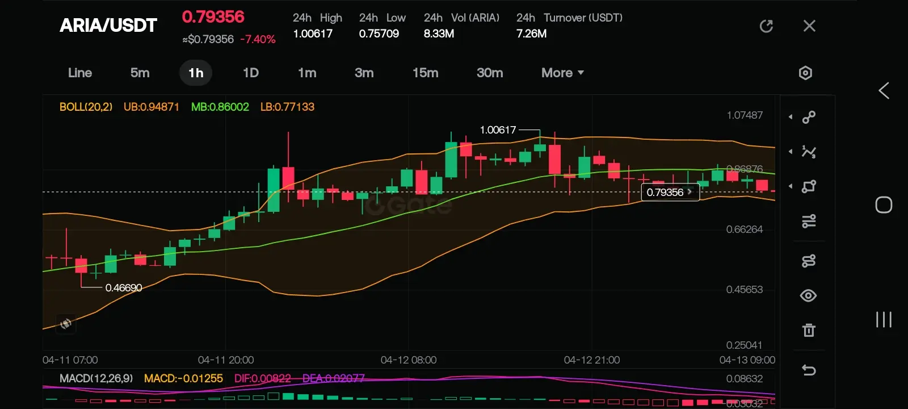This screenshot has height=409, width=908.
Task: Tap the 0.08632 MACD axis label
Action: [745, 379]
